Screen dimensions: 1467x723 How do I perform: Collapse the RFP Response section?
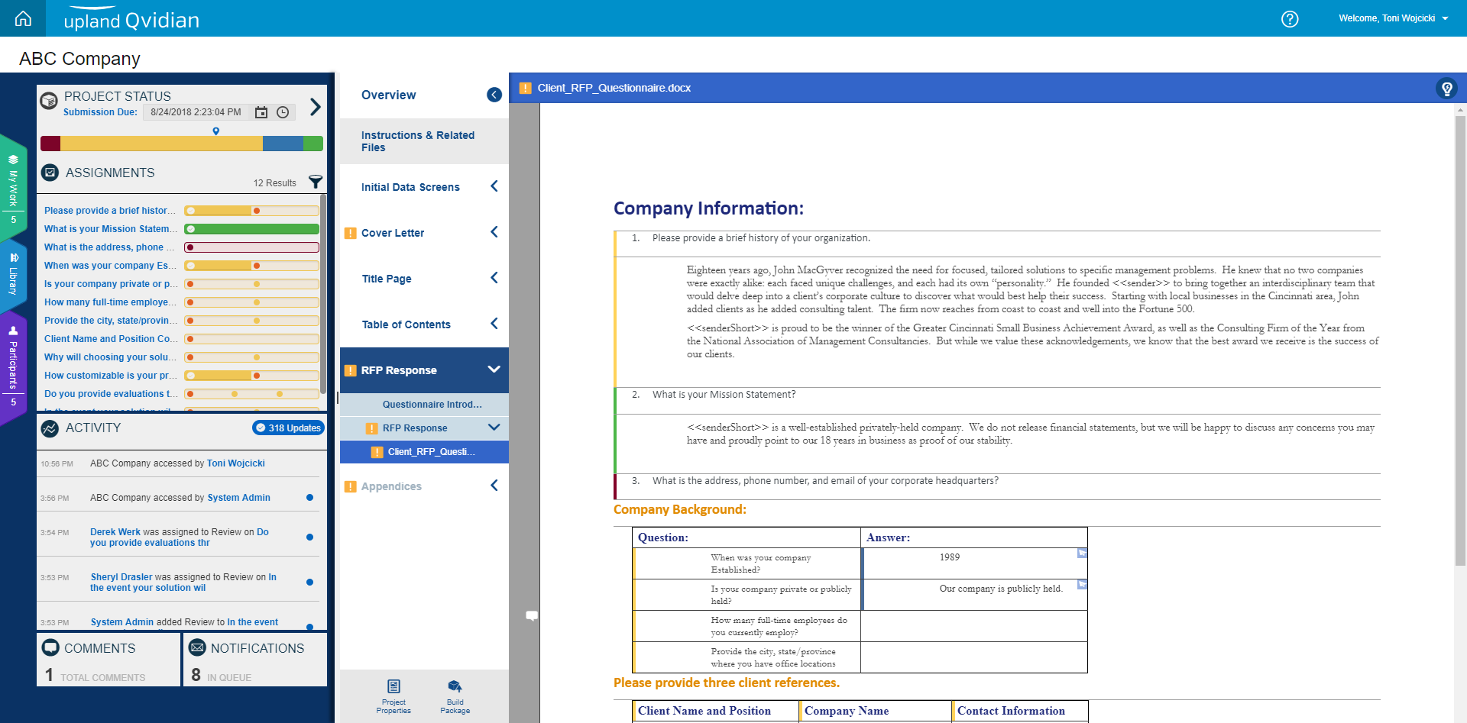494,370
